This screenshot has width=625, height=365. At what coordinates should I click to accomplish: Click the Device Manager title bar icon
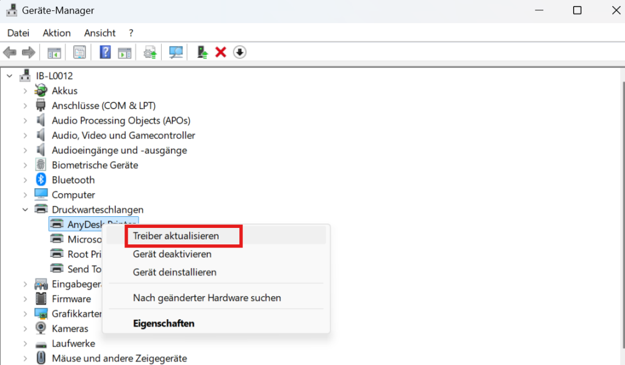[12, 10]
